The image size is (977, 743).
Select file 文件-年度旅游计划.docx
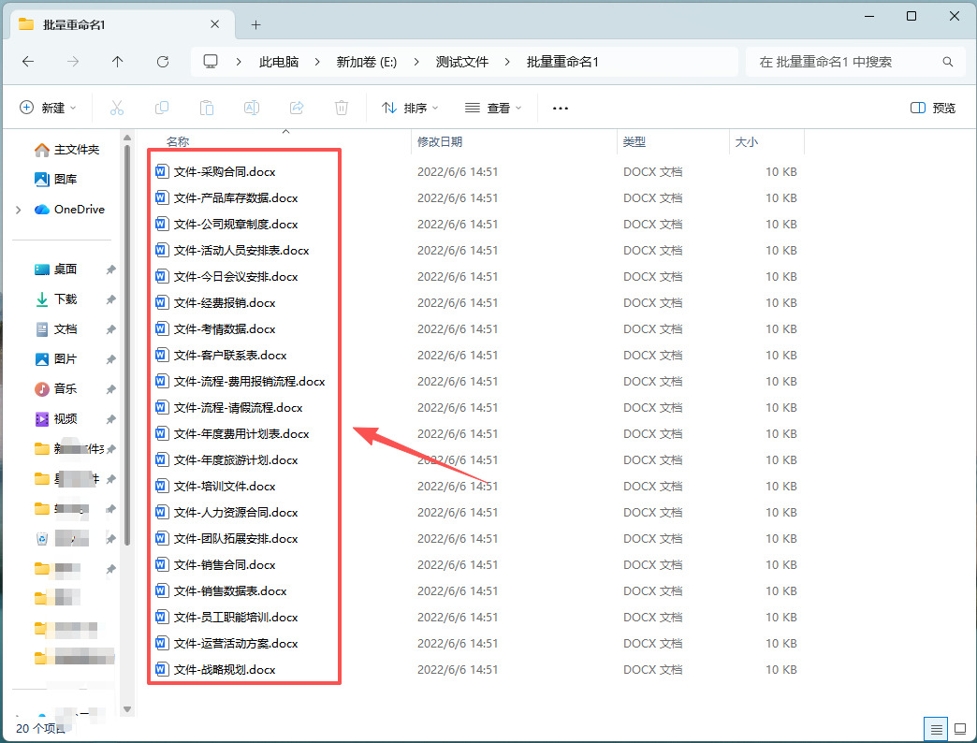pos(226,459)
